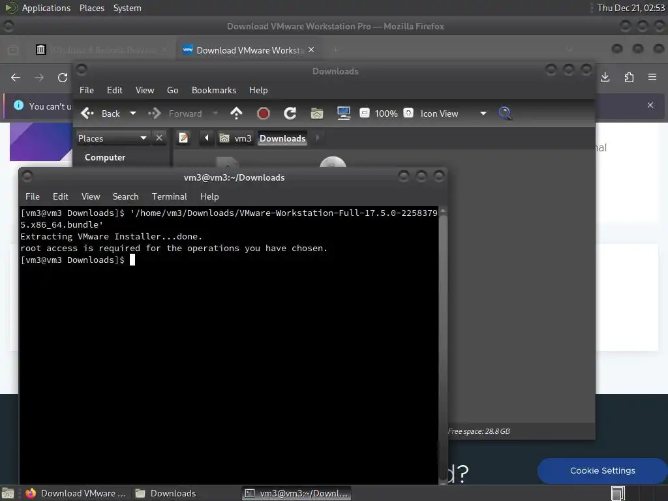Image resolution: width=668 pixels, height=501 pixels.
Task: Switch to terminal window in taskbar
Action: [x=297, y=493]
